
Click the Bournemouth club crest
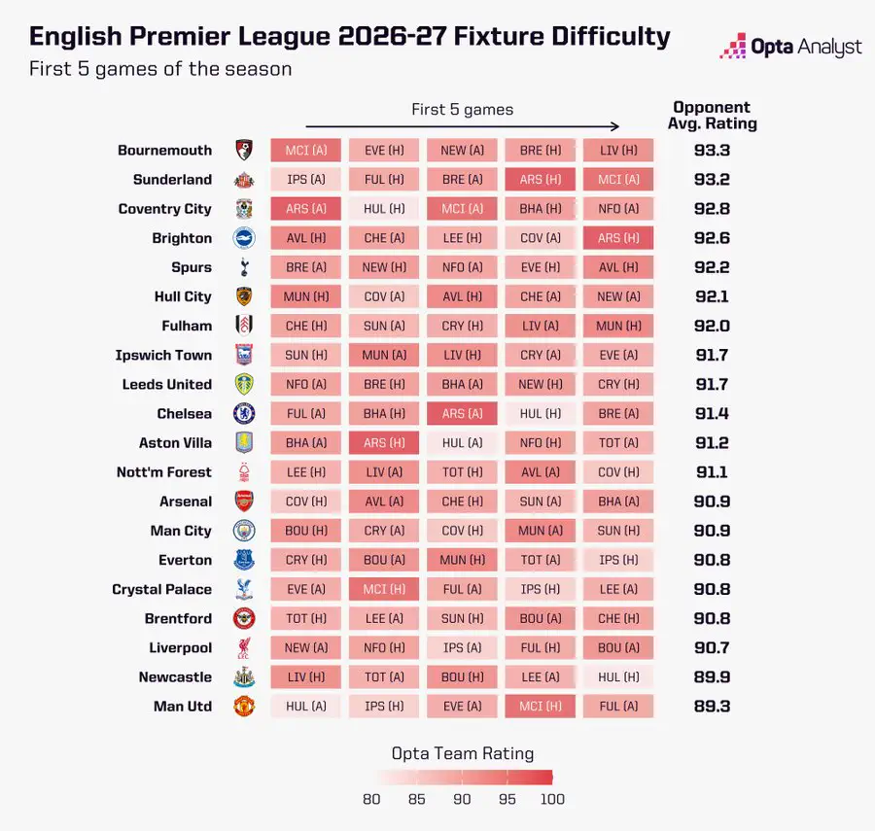[244, 150]
